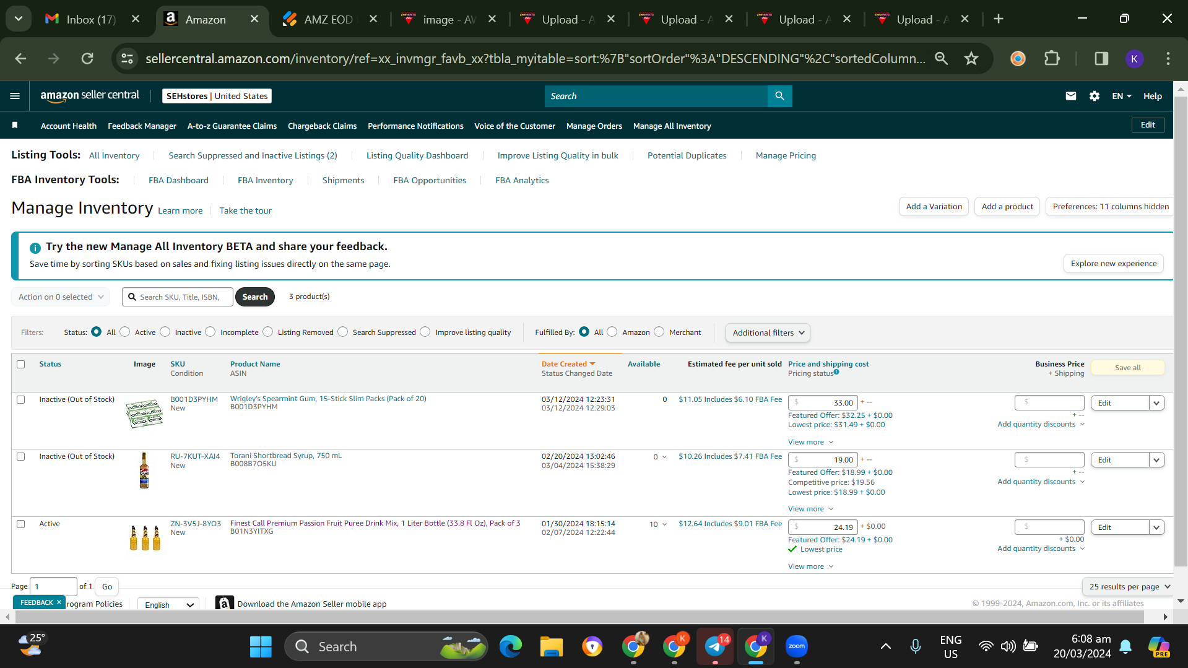Open Edit dropdown arrow for Torani Syrup row
Viewport: 1188px width, 668px height.
[x=1156, y=460]
